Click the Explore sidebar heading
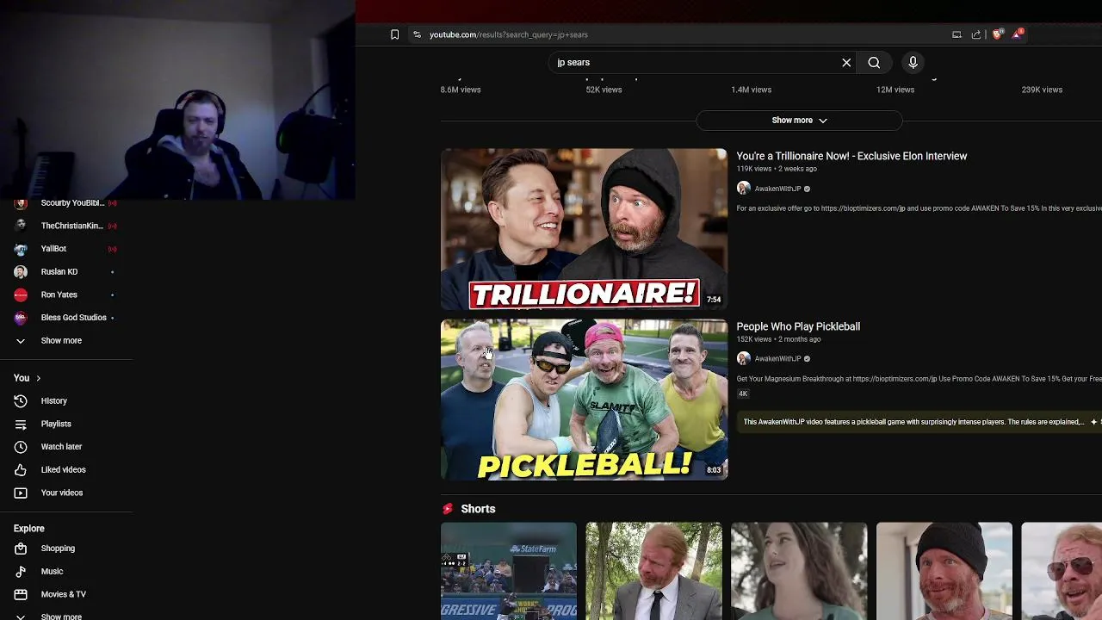 point(28,529)
